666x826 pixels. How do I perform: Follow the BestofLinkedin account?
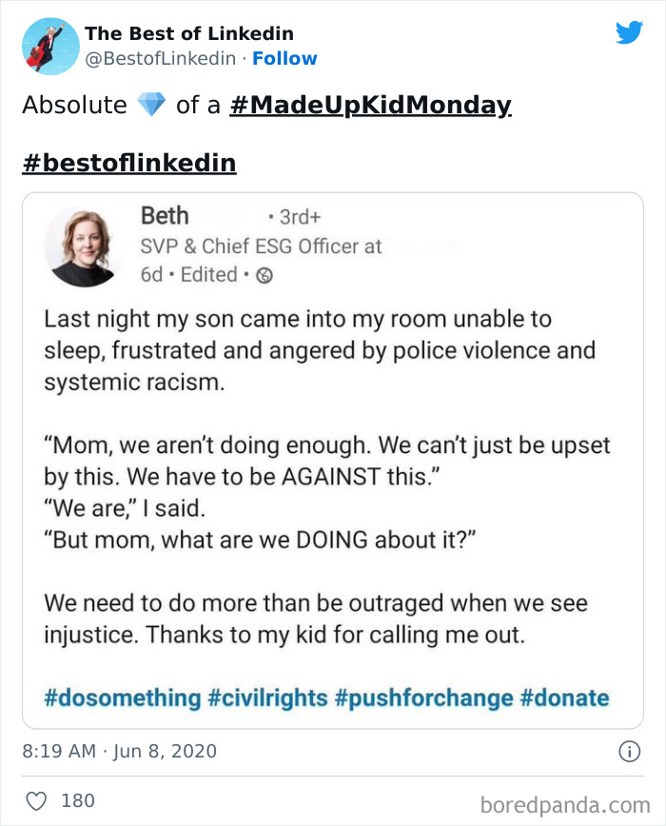284,59
